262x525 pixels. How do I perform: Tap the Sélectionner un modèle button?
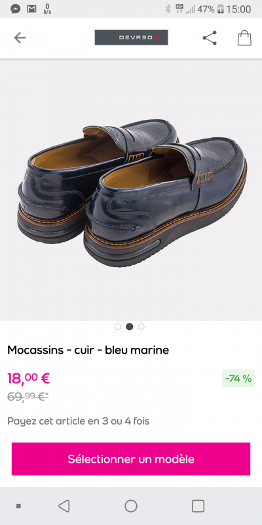(x=131, y=459)
